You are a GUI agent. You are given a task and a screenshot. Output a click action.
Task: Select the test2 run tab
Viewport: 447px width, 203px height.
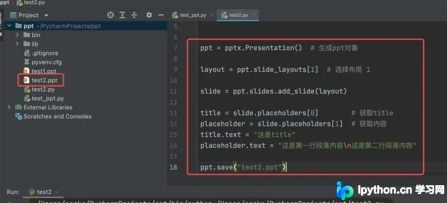coord(40,192)
